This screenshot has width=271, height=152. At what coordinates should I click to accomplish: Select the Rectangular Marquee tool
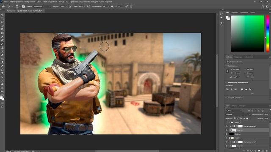(x=2, y=19)
